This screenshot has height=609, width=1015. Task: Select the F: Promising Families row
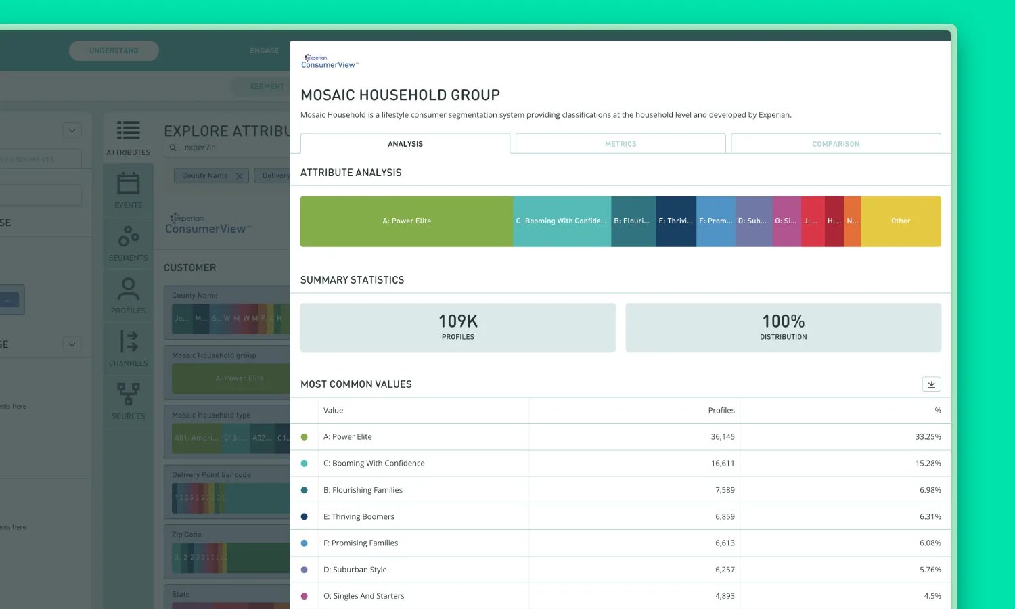click(x=621, y=543)
